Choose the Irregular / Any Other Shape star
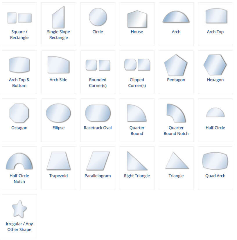Screen dimensions: 237x240 pyautogui.click(x=19, y=209)
